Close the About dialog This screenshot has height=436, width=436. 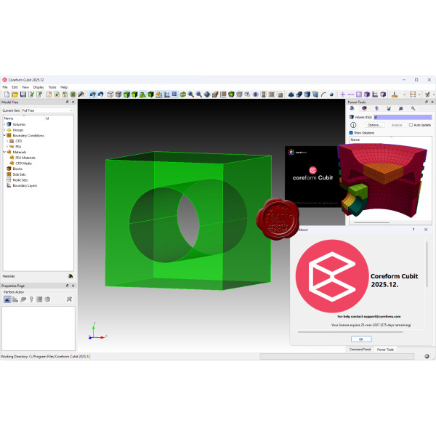(426, 230)
